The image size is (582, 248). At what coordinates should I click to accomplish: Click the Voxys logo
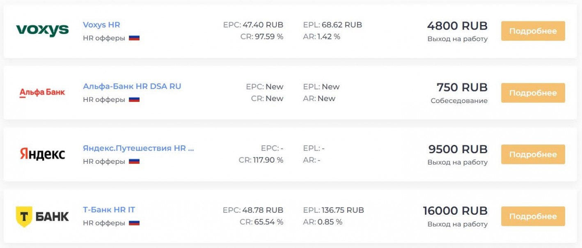pos(42,30)
